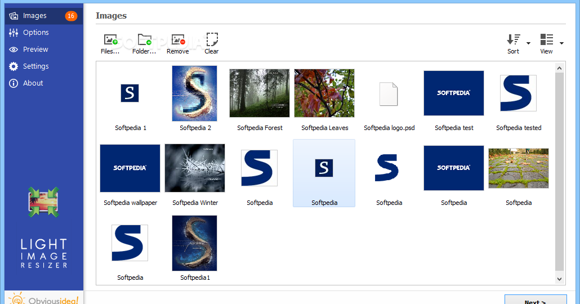Add a folder with Folder button
Image resolution: width=580 pixels, height=304 pixels.
click(144, 44)
